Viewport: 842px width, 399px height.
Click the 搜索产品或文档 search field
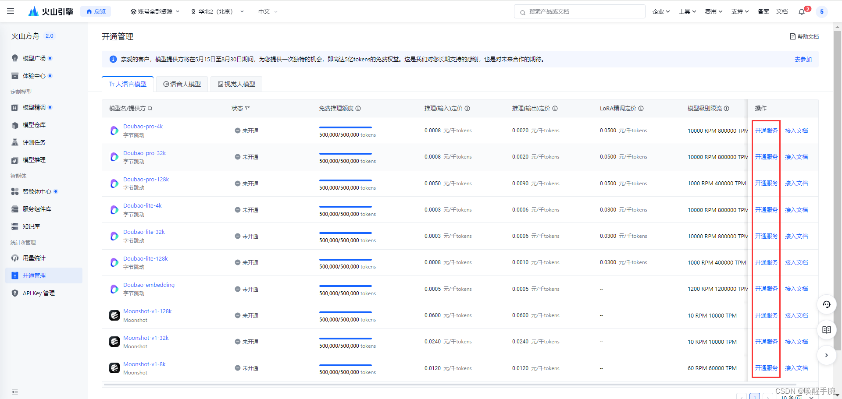[x=579, y=11]
